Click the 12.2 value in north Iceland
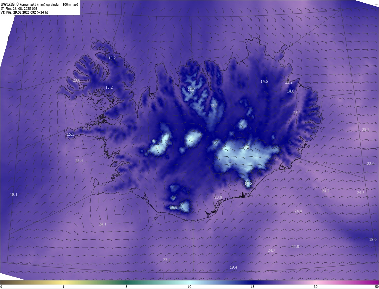The image size is (379, 289). pyautogui.click(x=214, y=106)
